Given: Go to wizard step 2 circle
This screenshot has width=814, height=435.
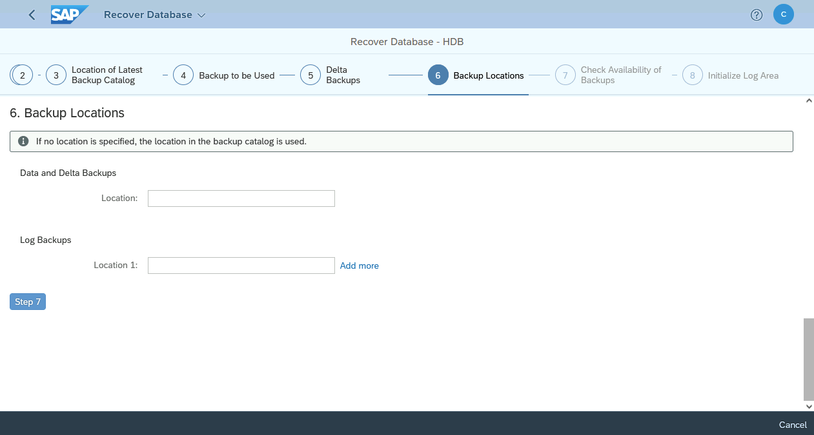Looking at the screenshot, I should [23, 75].
